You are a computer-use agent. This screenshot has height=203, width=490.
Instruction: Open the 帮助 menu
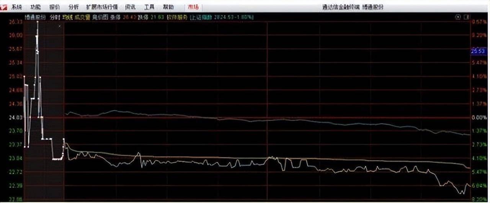tap(168, 7)
